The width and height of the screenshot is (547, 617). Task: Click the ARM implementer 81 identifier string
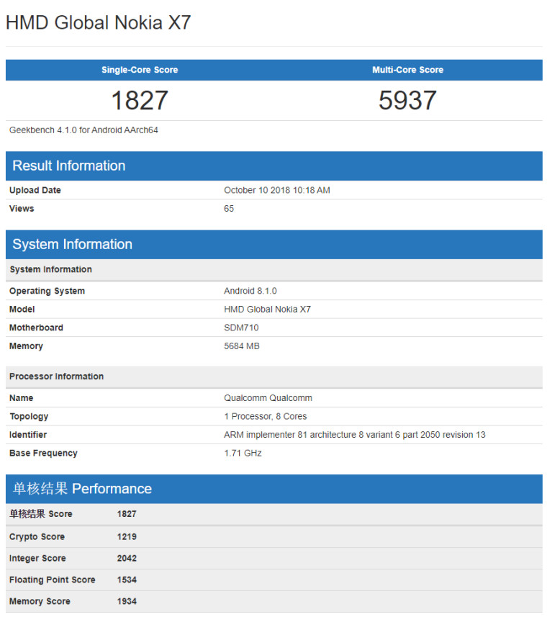[355, 435]
